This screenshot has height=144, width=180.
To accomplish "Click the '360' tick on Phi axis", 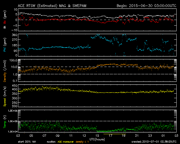I will [15, 35].
